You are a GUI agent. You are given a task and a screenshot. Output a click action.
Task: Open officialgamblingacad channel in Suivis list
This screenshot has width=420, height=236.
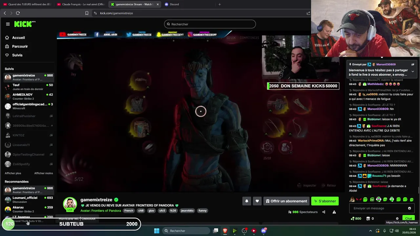tap(29, 106)
